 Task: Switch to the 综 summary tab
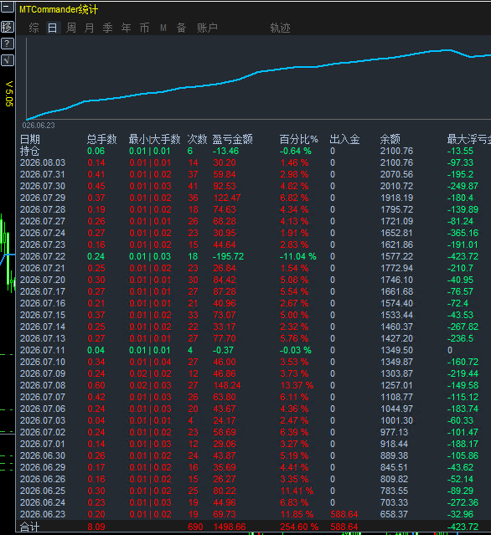pyautogui.click(x=34, y=28)
